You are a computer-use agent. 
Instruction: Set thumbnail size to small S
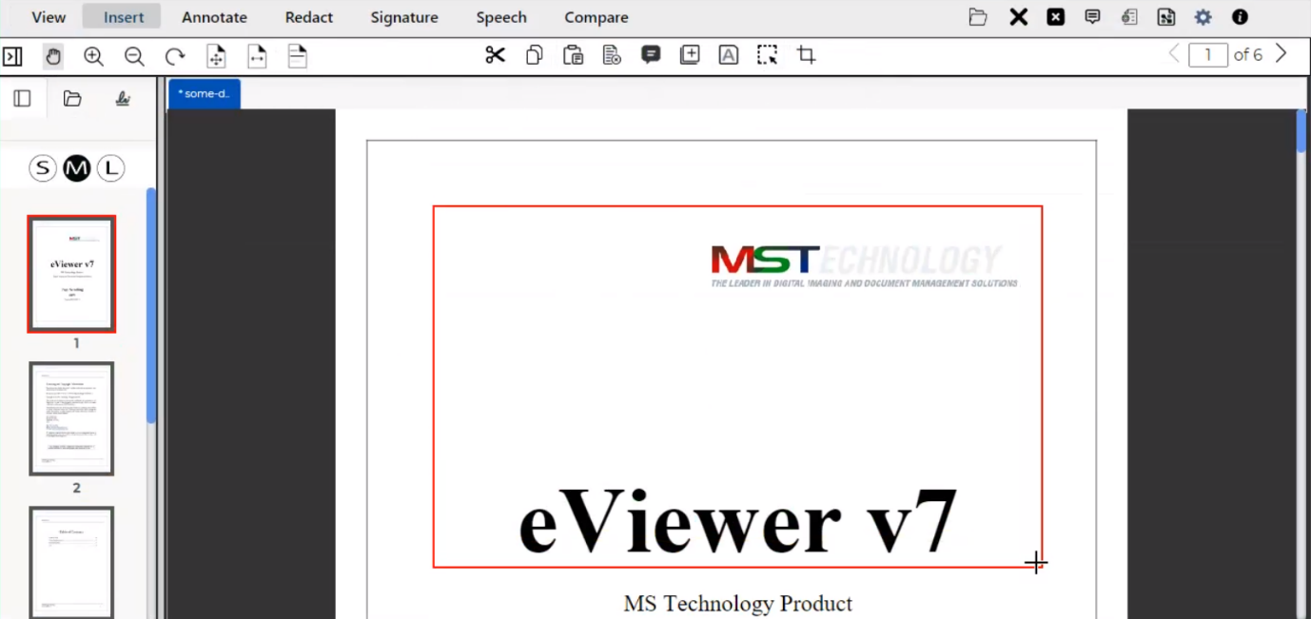(43, 168)
